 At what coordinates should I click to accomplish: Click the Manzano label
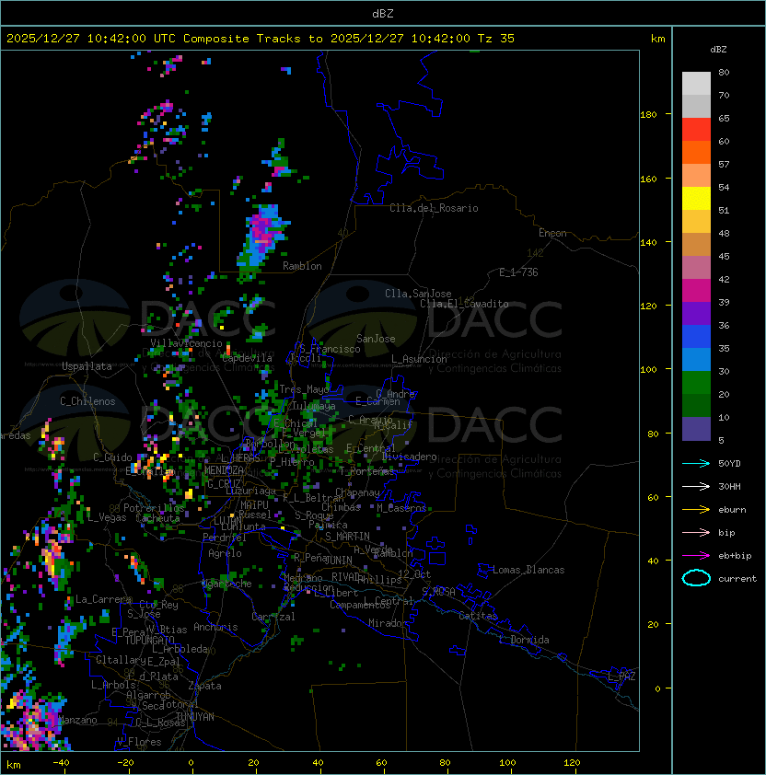[x=77, y=720]
